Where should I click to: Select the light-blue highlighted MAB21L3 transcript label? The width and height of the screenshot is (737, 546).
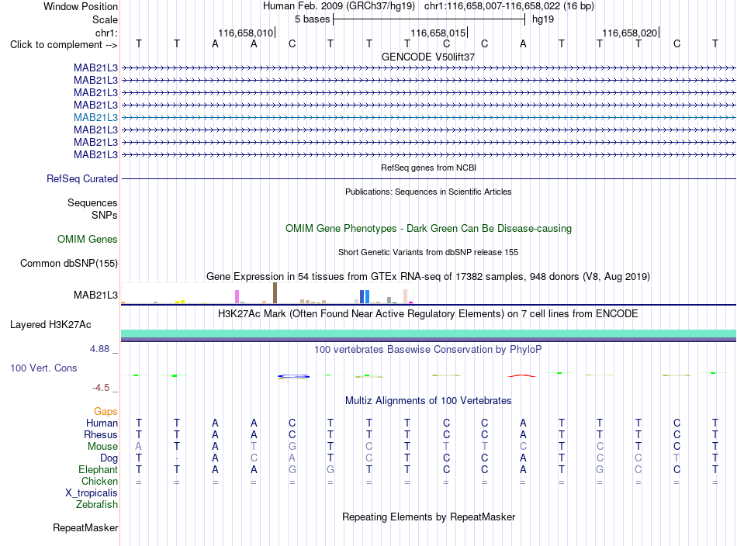pyautogui.click(x=95, y=117)
